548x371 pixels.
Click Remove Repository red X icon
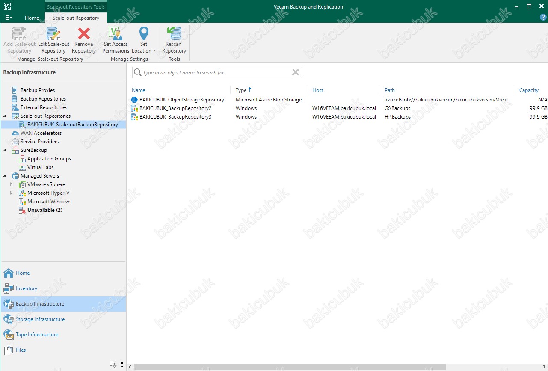pos(84,34)
